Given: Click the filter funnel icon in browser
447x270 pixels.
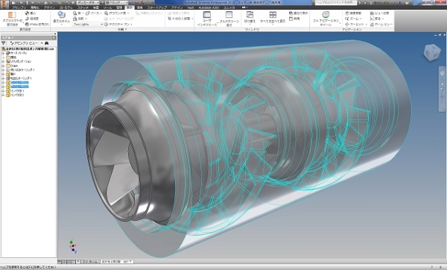Looking at the screenshot, I should click(x=4, y=43).
